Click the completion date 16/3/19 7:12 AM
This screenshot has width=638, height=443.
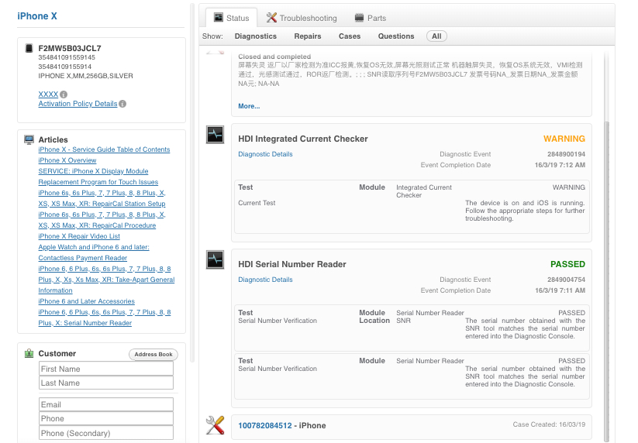click(560, 165)
